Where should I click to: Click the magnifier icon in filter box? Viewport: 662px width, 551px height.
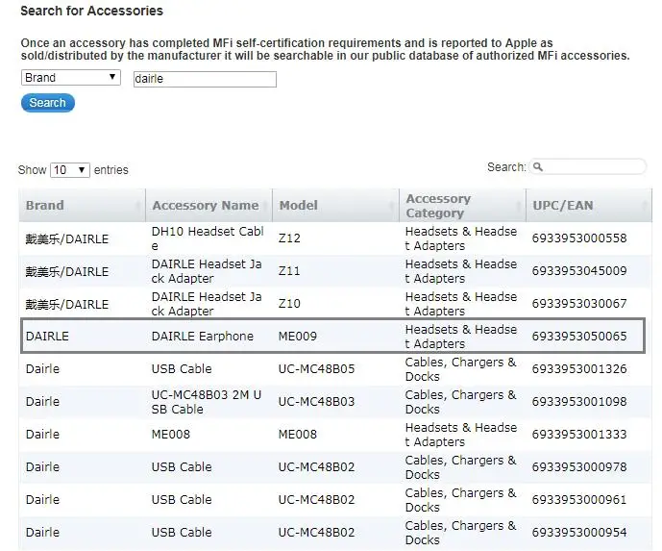click(538, 167)
